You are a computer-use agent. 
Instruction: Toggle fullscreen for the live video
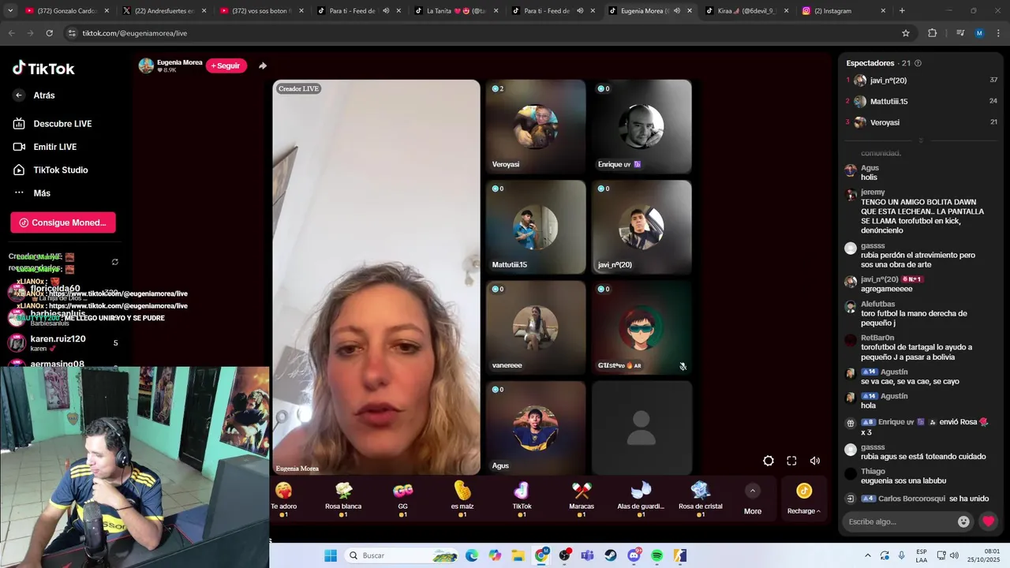click(791, 461)
